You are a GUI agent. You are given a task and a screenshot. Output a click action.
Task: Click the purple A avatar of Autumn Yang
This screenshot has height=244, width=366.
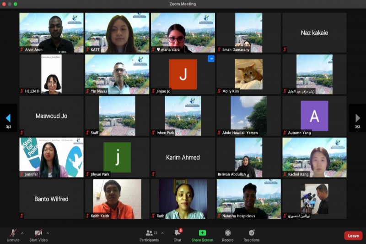point(314,116)
